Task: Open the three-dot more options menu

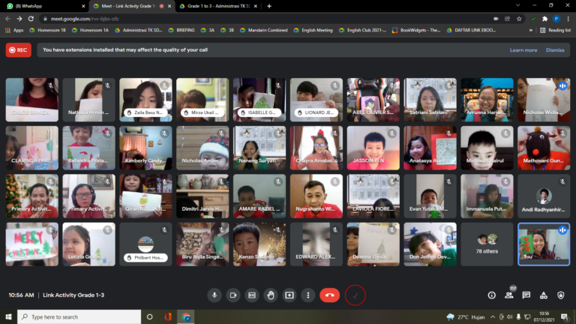Action: click(x=307, y=295)
